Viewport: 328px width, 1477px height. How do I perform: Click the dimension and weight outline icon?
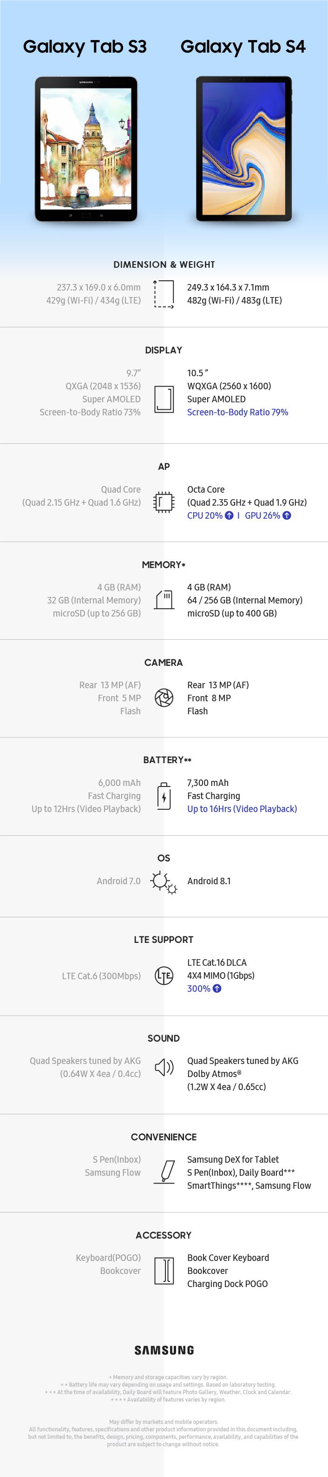pos(164,293)
